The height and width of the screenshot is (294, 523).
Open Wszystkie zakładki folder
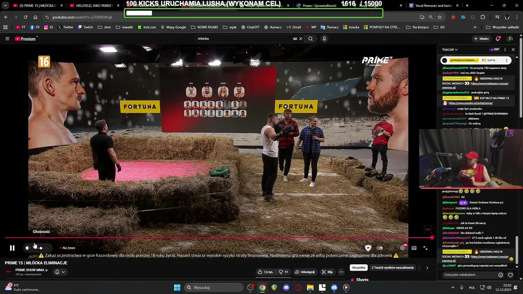[x=503, y=27]
